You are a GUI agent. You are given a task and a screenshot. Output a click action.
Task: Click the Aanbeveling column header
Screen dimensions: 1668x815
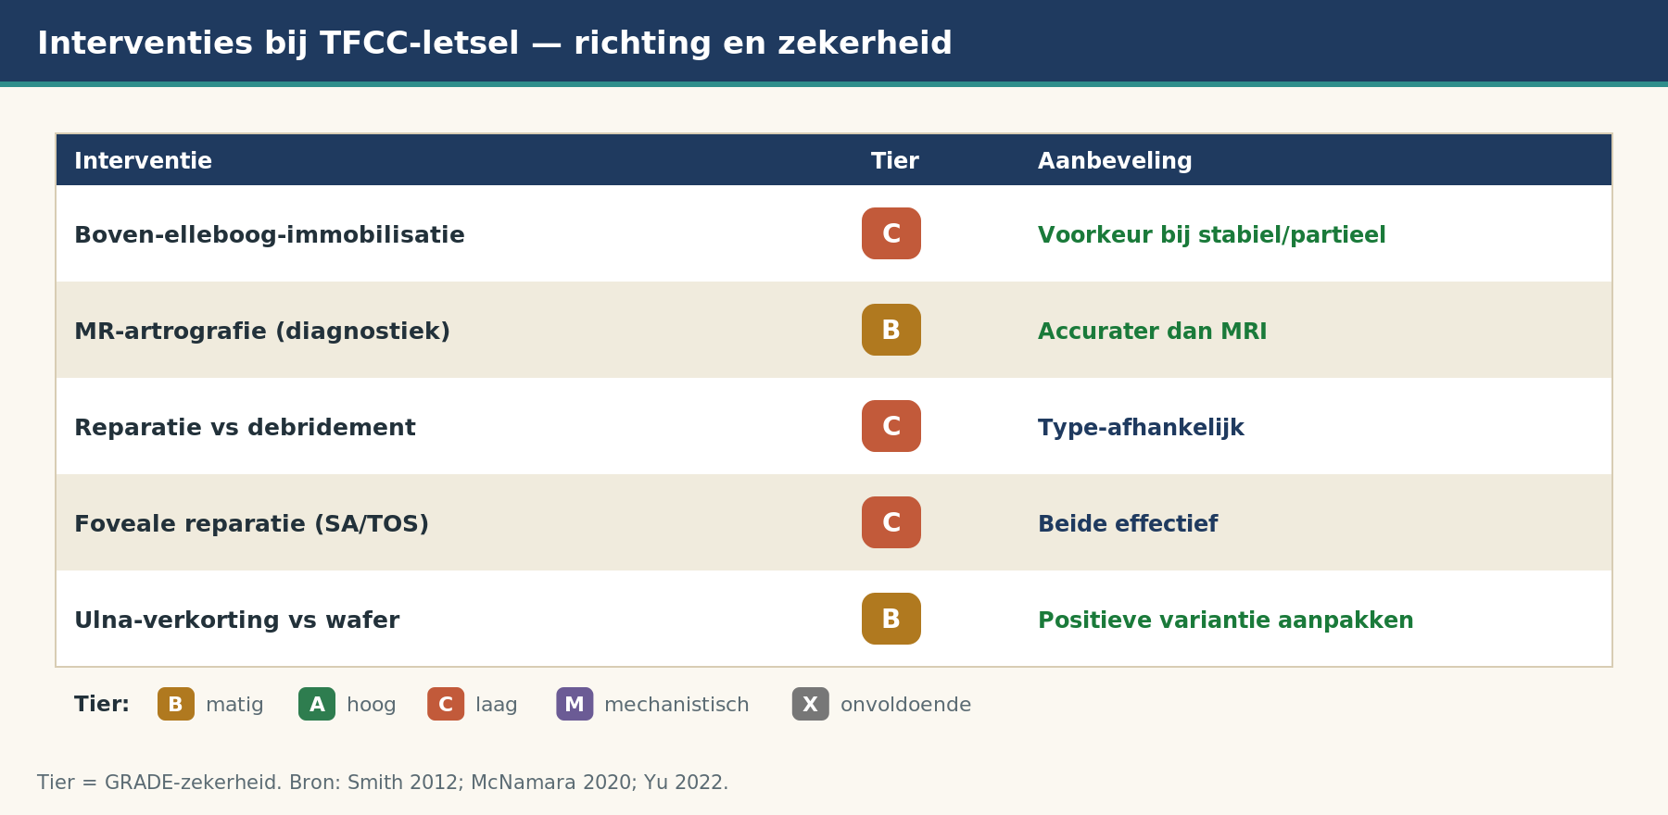pyautogui.click(x=1115, y=161)
